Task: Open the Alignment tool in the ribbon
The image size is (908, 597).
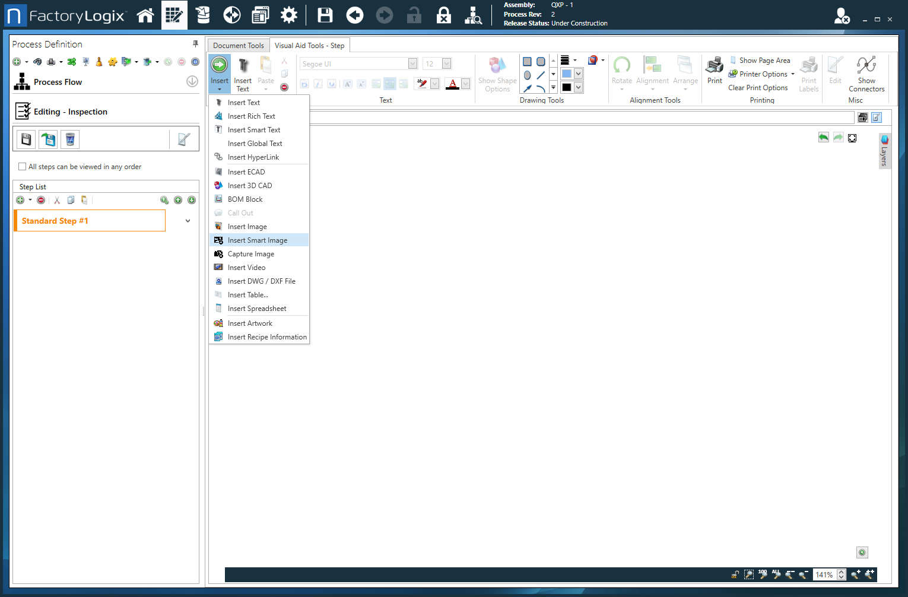Action: [653, 74]
